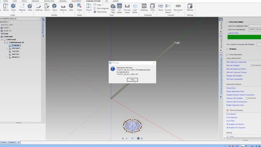Select RPATH 1 in the model tree
The image size is (261, 147).
tap(15, 57)
